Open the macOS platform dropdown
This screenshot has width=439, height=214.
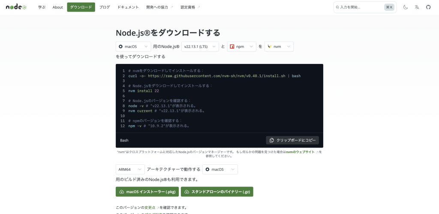(133, 46)
